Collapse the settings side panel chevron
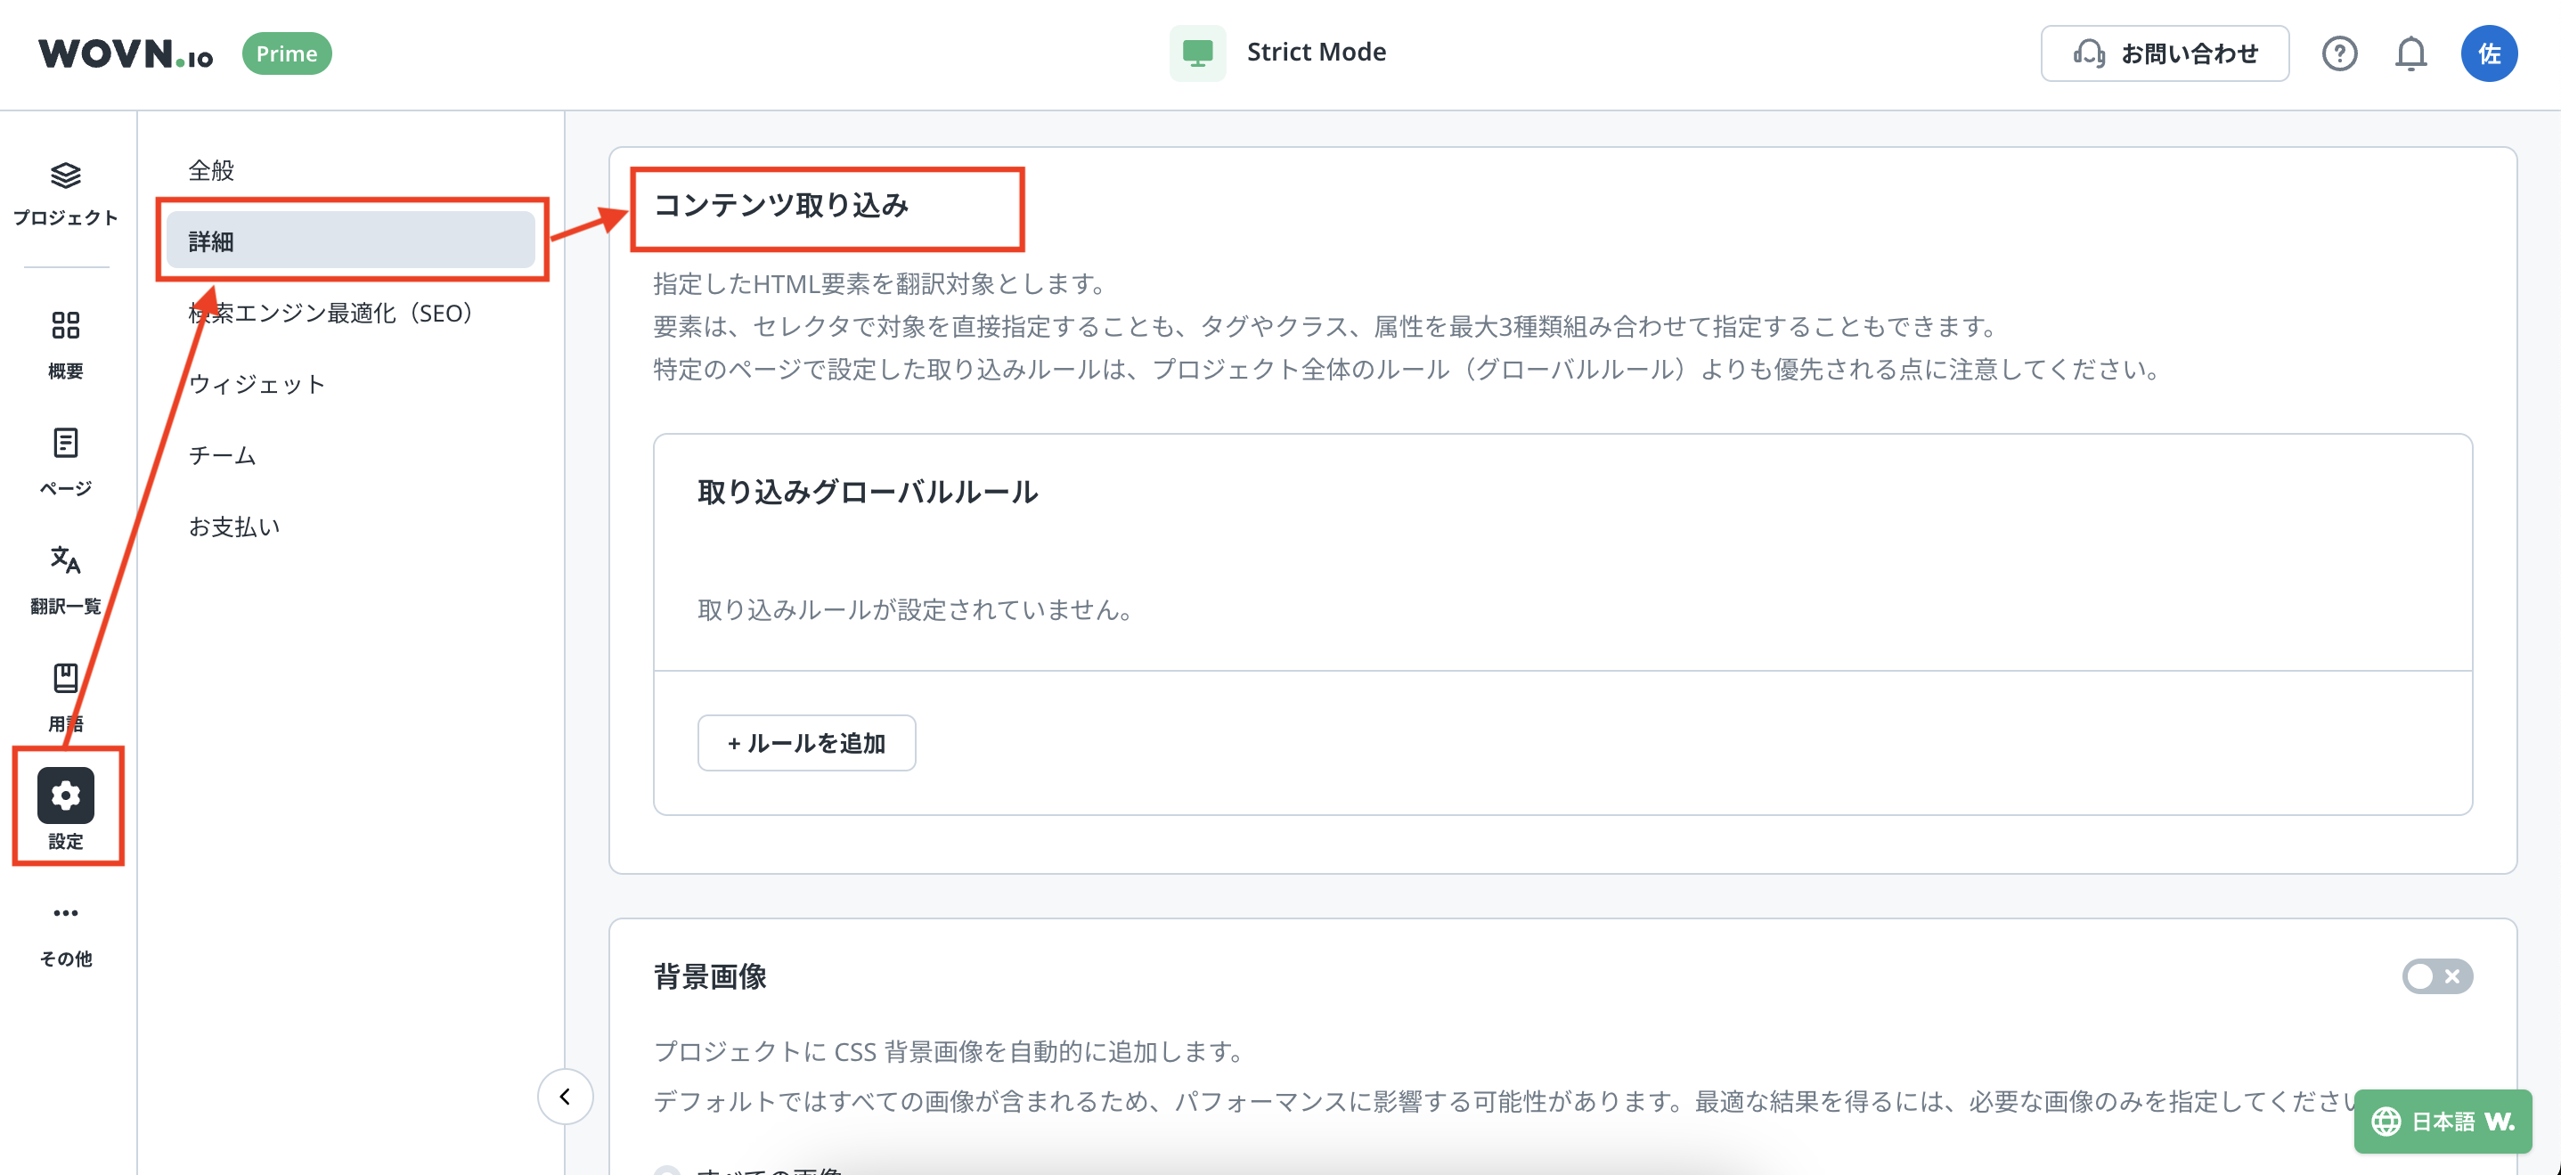Image resolution: width=2561 pixels, height=1175 pixels. 565,1097
